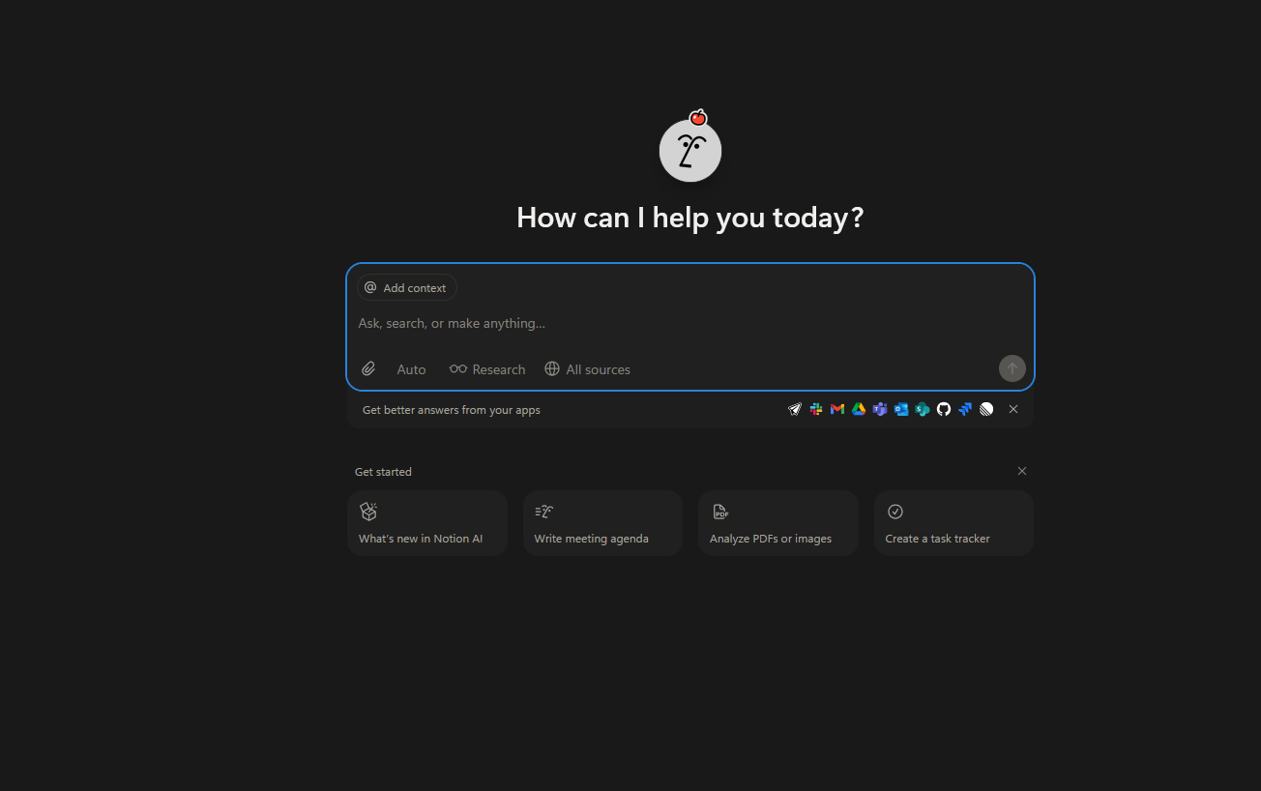1261x791 pixels.
Task: Open the Auto model selector
Action: click(x=411, y=369)
